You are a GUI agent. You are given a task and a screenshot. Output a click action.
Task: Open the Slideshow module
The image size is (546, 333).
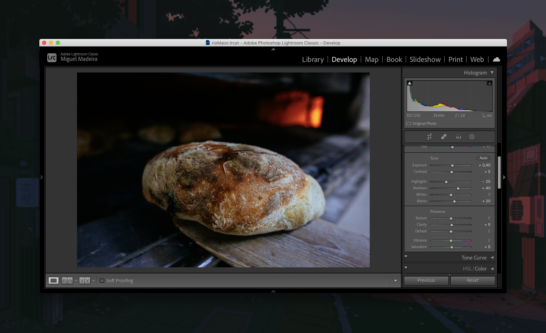pyautogui.click(x=425, y=59)
